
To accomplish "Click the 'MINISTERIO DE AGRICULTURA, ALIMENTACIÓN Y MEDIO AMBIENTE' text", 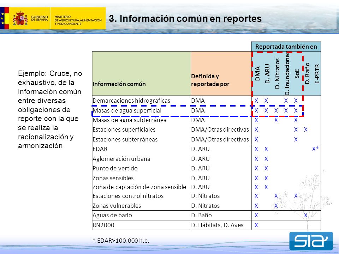I will (x=78, y=20).
